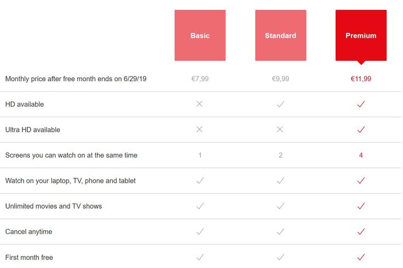Click the Standard Ultra HD cross icon

pyautogui.click(x=280, y=129)
